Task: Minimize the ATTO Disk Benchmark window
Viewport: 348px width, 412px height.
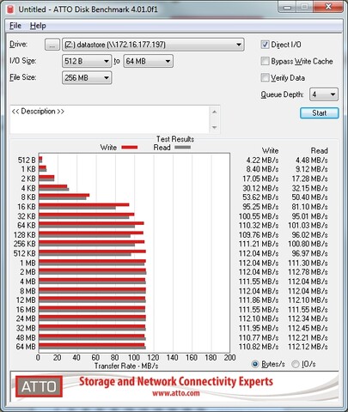Action: tap(287, 7)
